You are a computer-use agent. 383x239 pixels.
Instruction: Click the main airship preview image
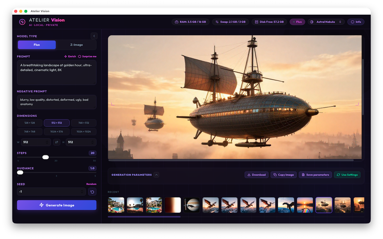point(235,97)
